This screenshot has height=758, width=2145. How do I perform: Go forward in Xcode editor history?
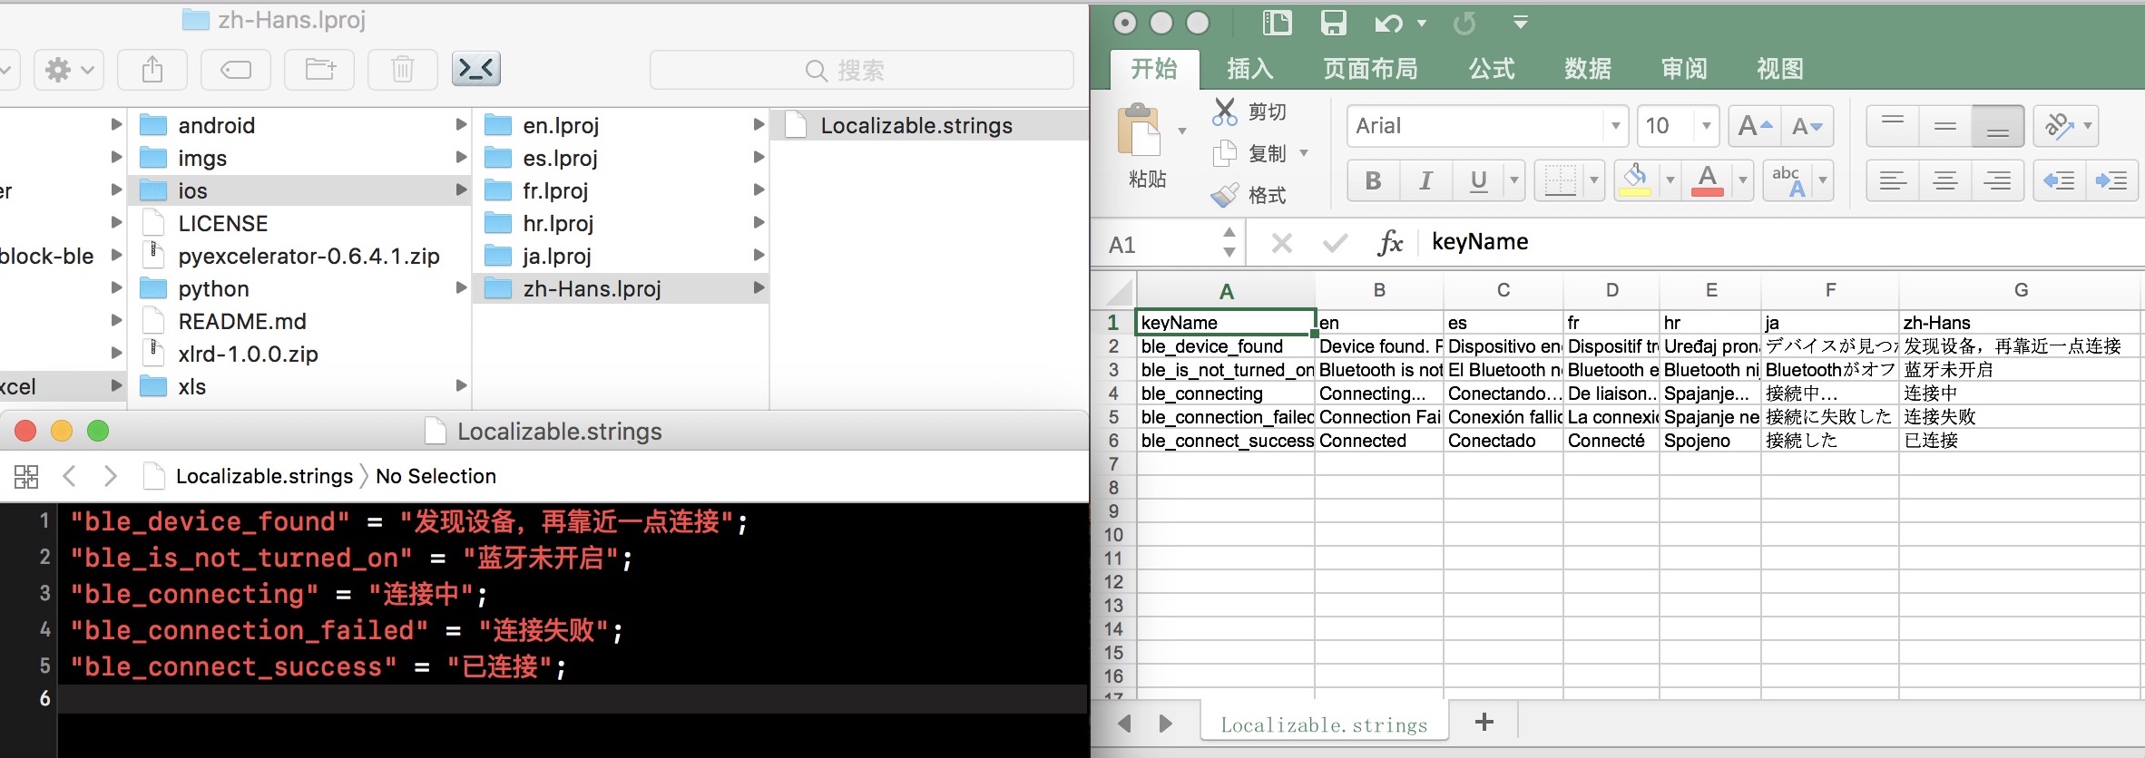[x=110, y=476]
